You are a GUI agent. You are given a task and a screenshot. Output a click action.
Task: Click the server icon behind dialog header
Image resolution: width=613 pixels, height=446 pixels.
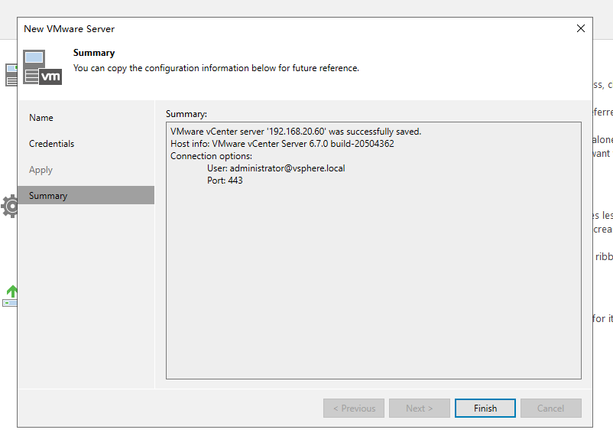(11, 75)
